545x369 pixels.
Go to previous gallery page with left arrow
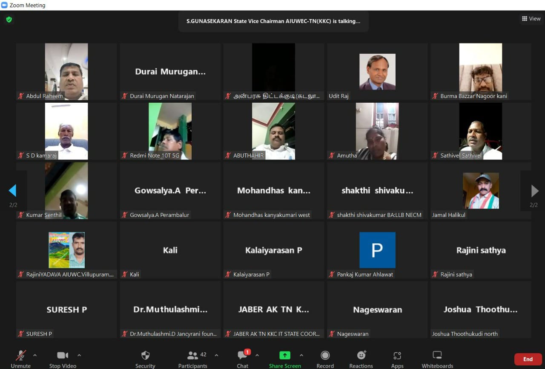point(12,190)
